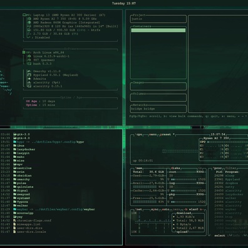Click the bridge bridge network entry

[143, 109]
